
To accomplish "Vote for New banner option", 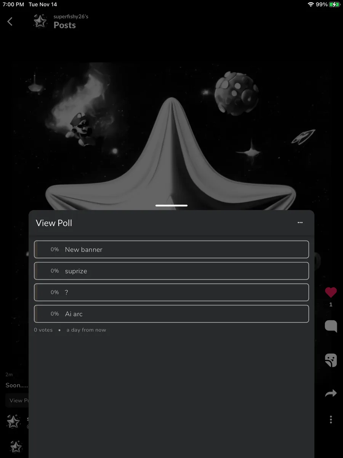I will [171, 249].
